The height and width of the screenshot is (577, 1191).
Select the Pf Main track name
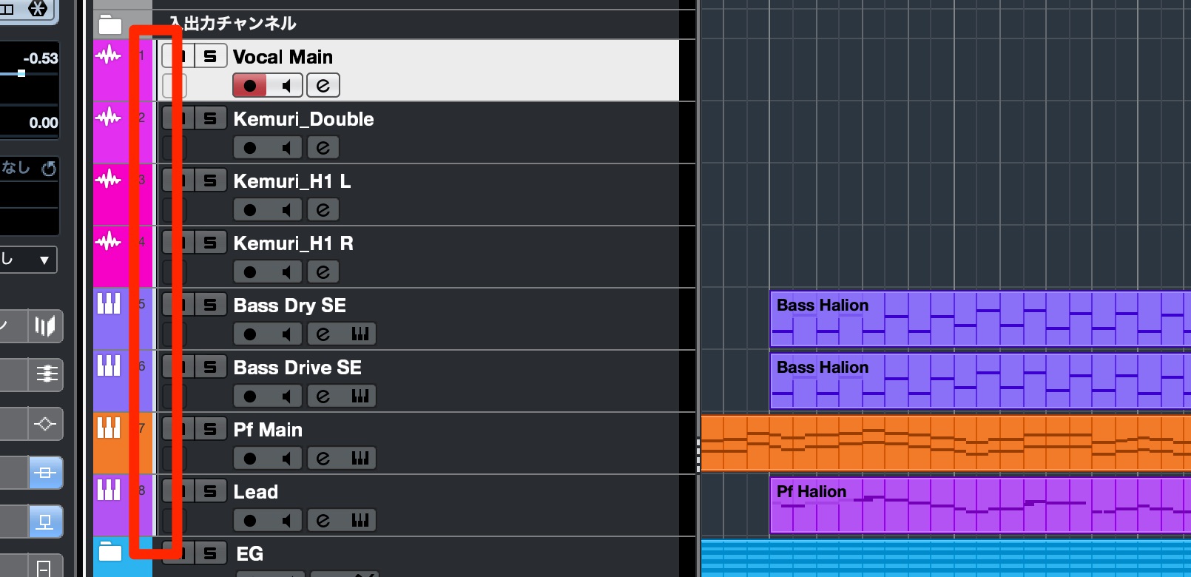point(268,430)
